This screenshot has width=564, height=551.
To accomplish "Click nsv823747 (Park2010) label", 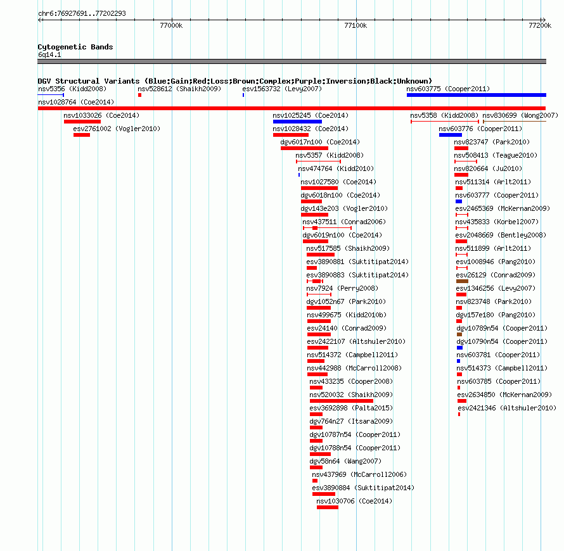I will [x=492, y=142].
